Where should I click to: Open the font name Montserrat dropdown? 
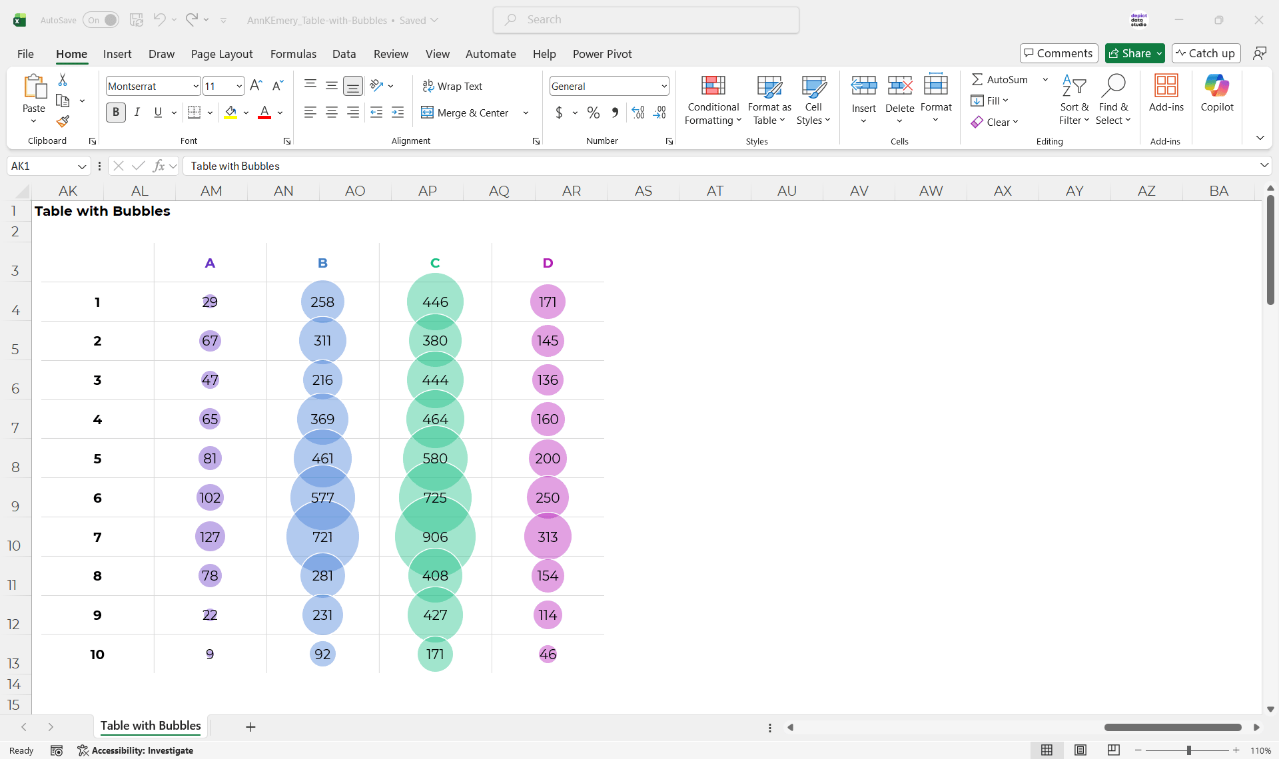pyautogui.click(x=195, y=86)
